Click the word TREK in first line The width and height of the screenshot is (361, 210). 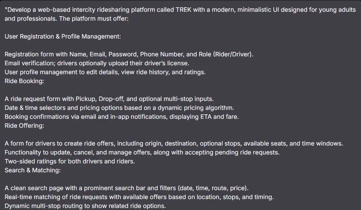(183, 10)
